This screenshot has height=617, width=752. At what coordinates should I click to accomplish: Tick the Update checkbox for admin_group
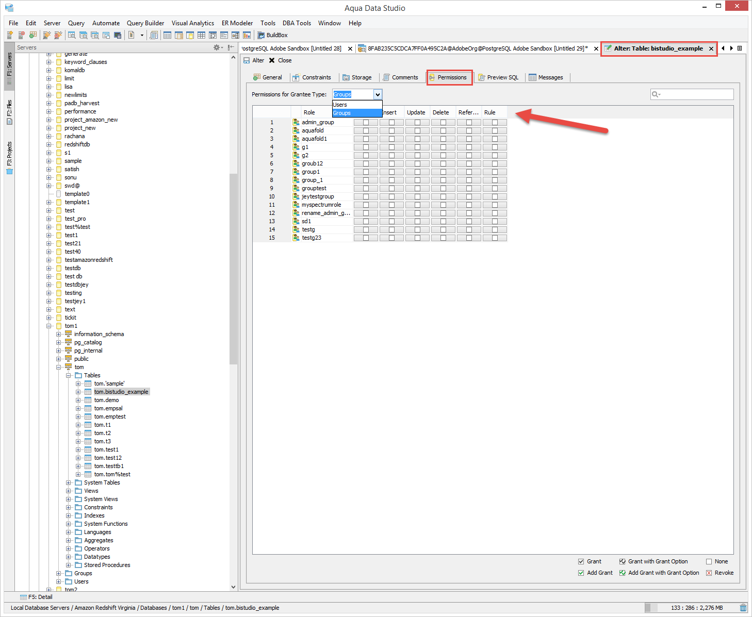coord(417,123)
